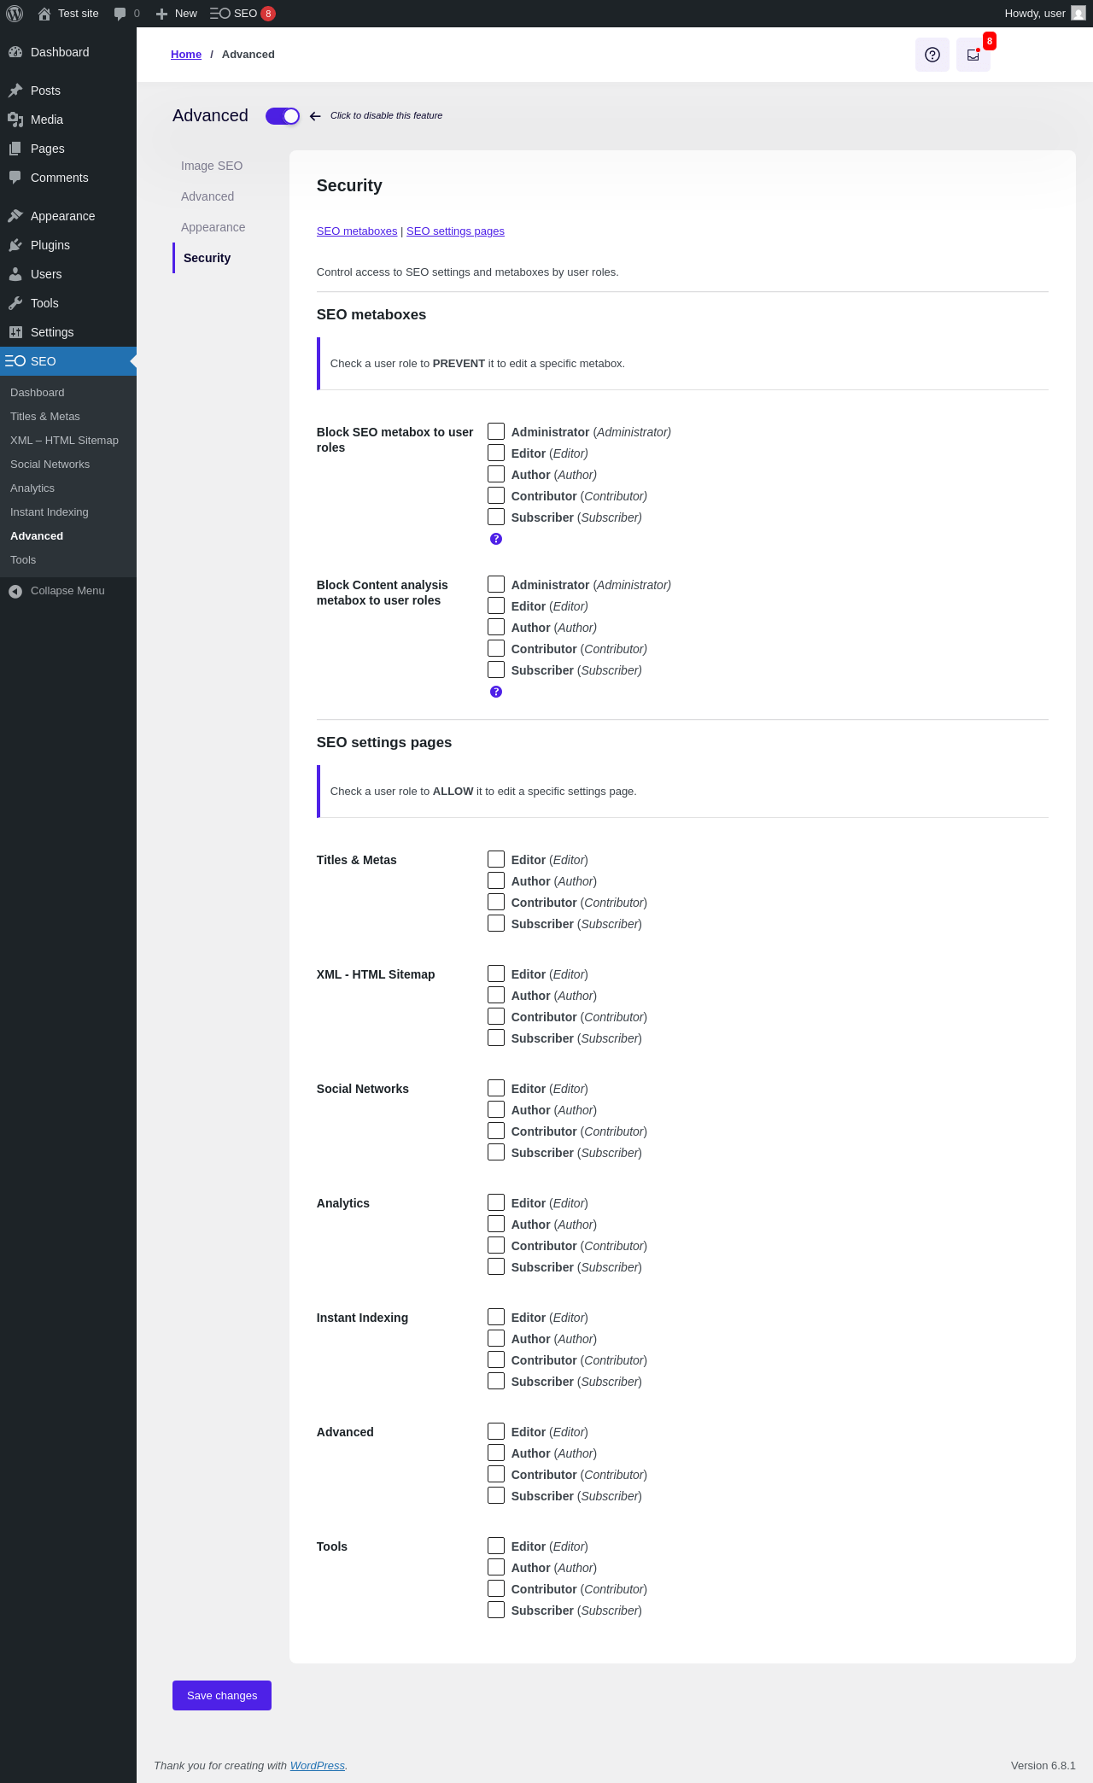Click help tooltip icon under Block SEO metabox

pyautogui.click(x=496, y=539)
